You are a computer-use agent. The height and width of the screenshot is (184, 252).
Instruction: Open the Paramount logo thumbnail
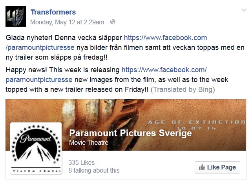36,150
